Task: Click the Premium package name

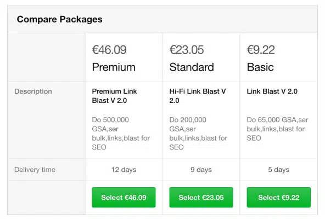Action: [114, 67]
